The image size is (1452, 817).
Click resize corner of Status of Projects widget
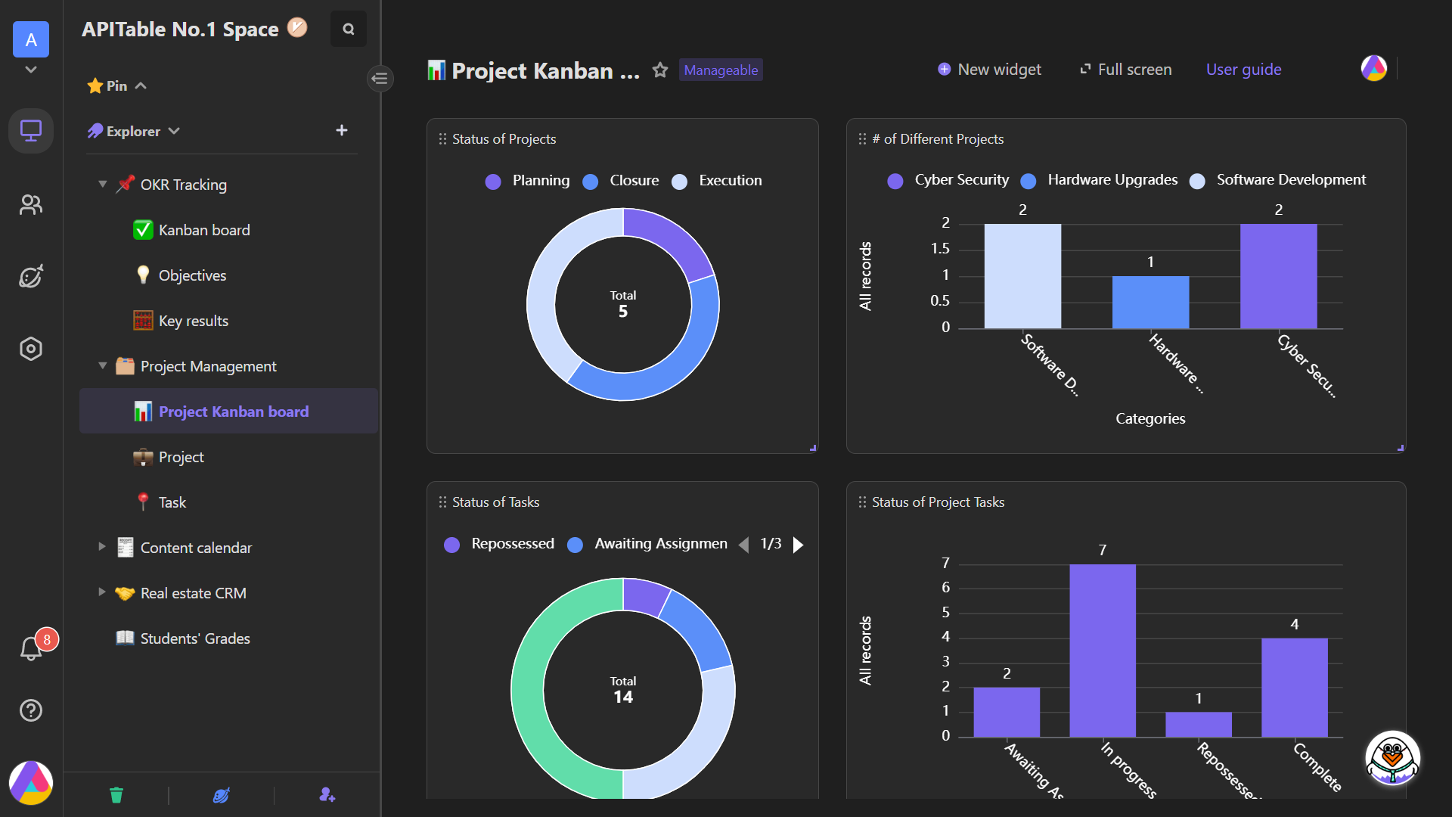813,448
